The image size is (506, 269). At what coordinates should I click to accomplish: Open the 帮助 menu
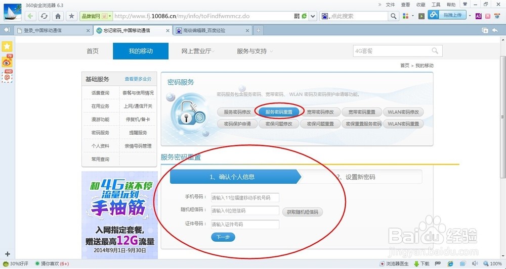click(x=451, y=5)
